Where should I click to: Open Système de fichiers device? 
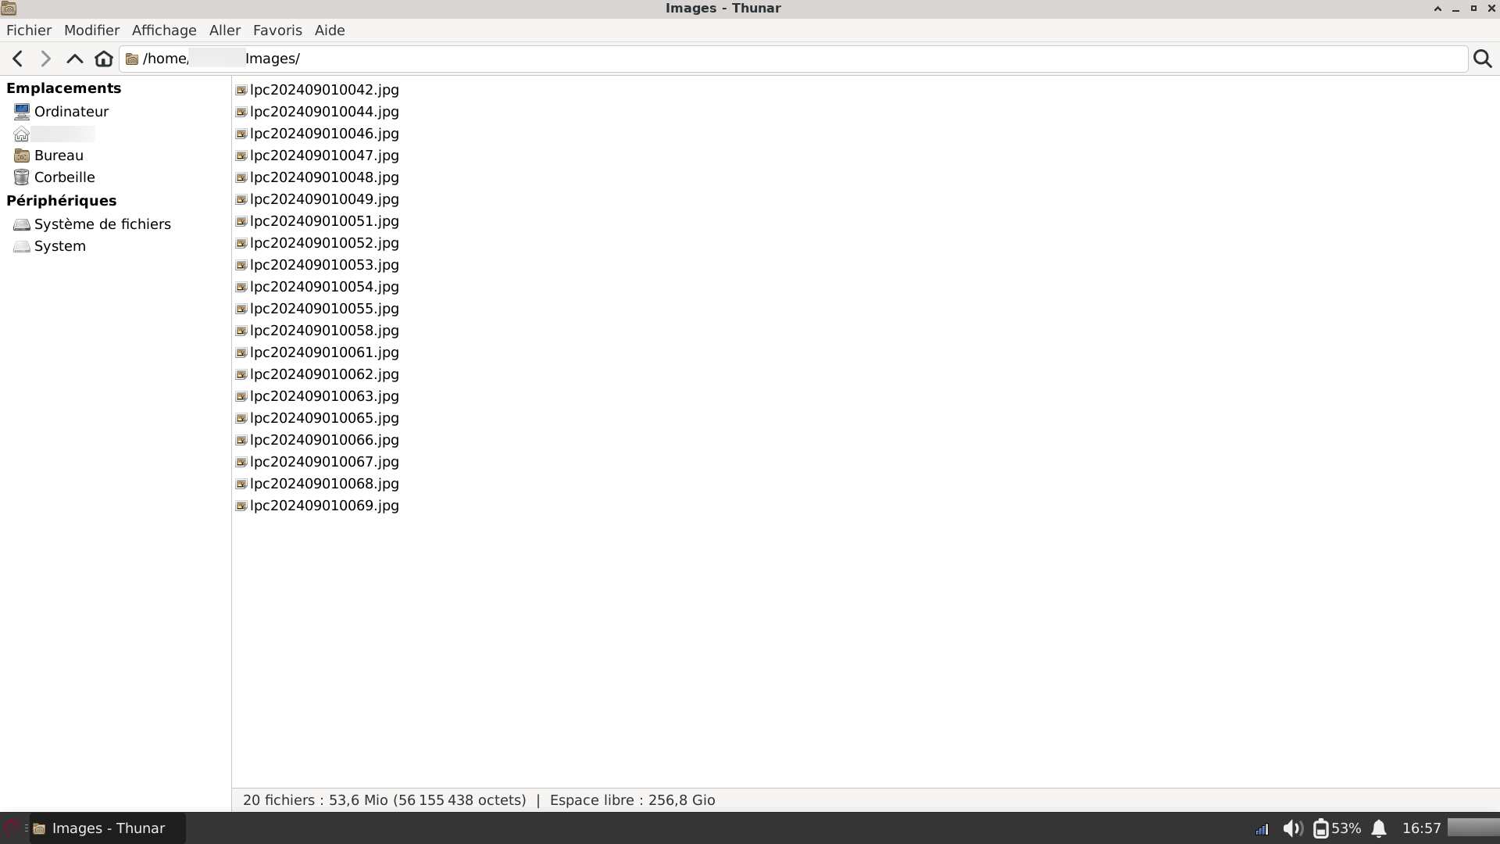[102, 224]
